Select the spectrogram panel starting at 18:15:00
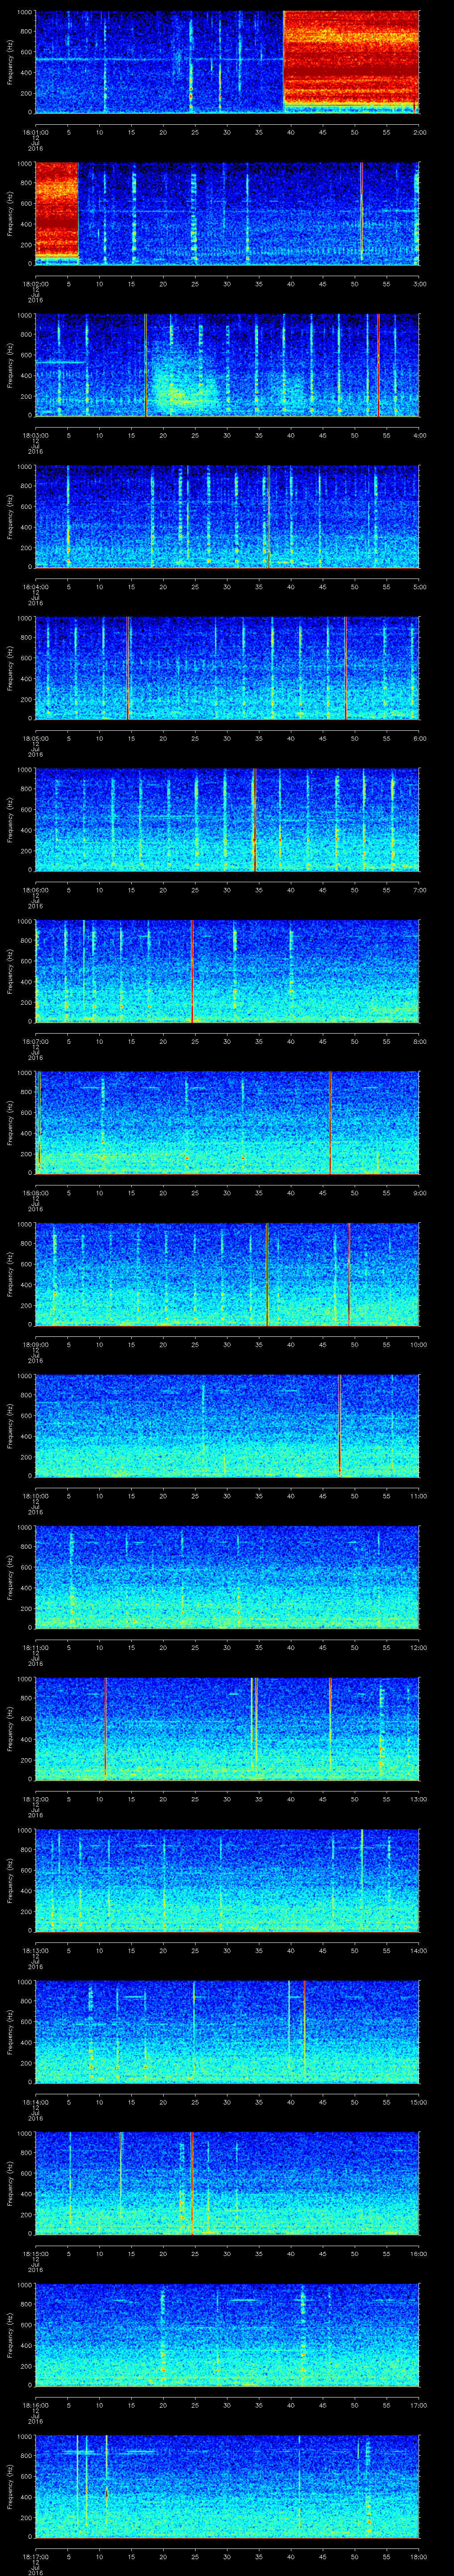This screenshot has height=2576, width=454. tap(227, 2183)
